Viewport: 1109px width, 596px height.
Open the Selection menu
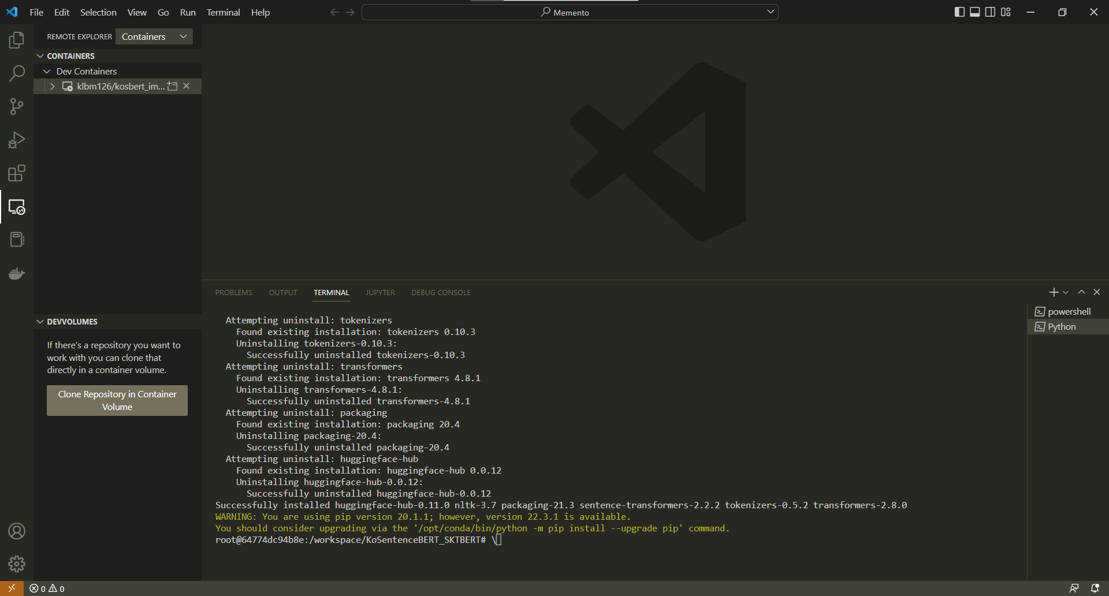tap(98, 12)
